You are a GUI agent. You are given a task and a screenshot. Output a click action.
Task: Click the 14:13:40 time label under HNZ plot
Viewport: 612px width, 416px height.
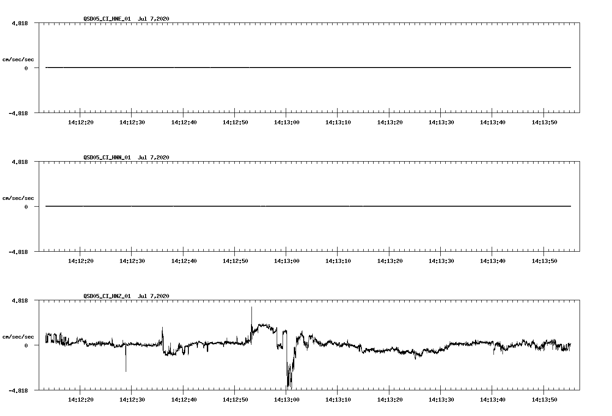tap(493, 400)
